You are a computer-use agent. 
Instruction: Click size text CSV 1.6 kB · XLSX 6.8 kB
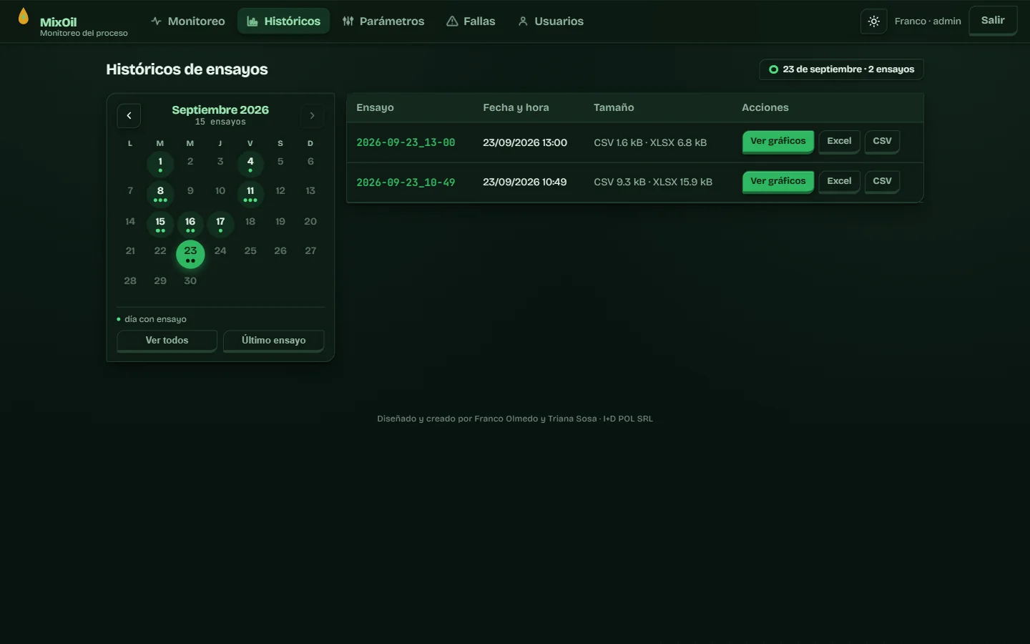(x=650, y=142)
